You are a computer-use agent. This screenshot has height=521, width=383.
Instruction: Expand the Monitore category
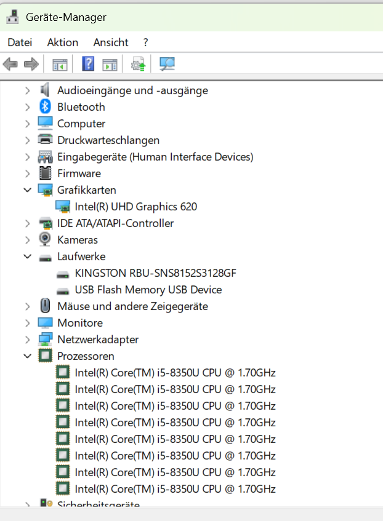pyautogui.click(x=27, y=323)
